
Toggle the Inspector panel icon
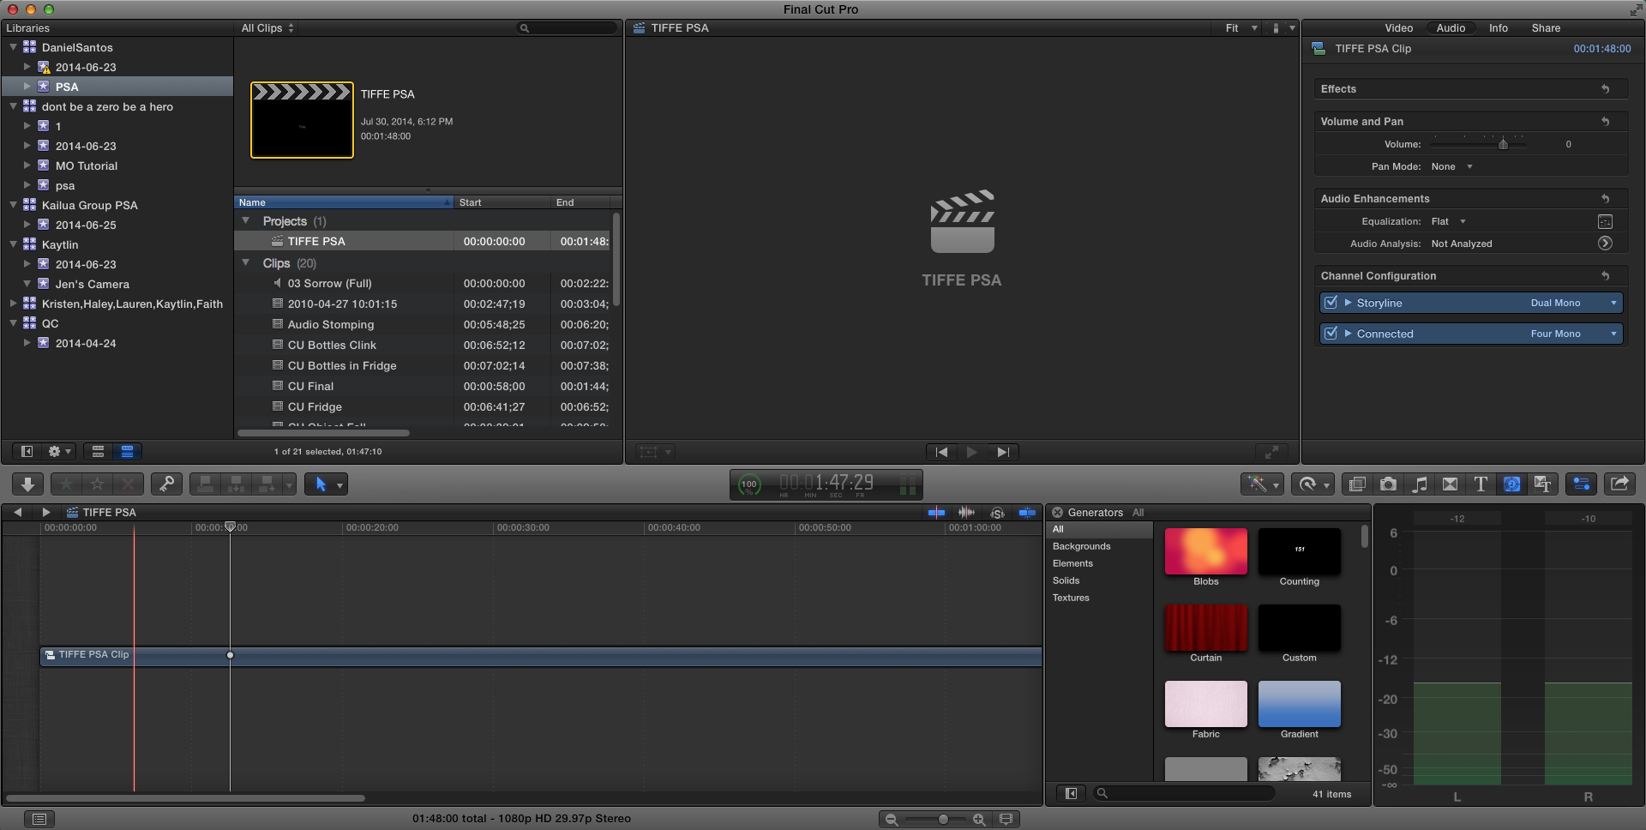tap(1580, 484)
